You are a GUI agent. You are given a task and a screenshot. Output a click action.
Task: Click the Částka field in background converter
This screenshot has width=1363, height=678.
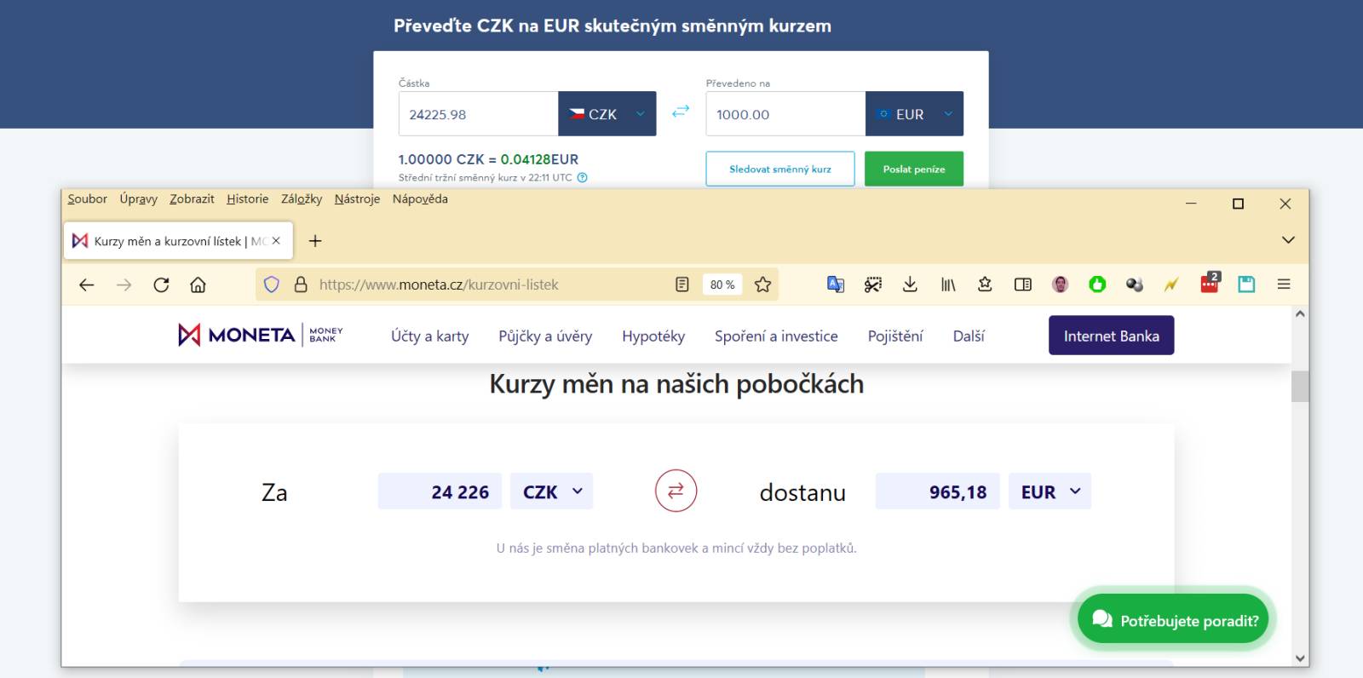point(478,113)
